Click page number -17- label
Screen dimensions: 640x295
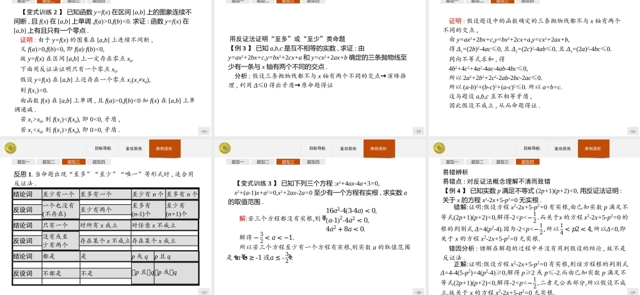point(205,292)
